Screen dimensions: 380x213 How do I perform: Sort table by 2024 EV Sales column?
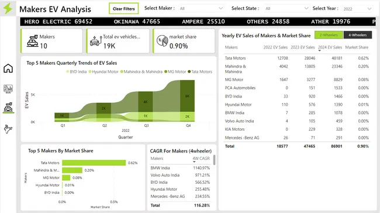[x=330, y=47]
